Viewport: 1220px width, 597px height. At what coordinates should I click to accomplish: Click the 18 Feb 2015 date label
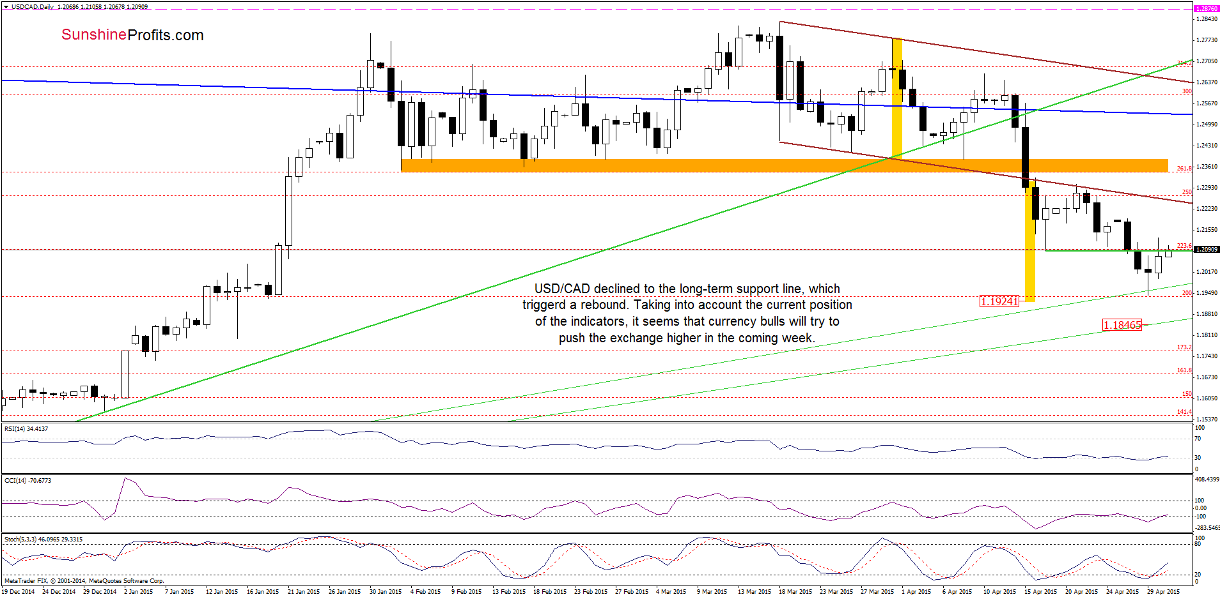tap(550, 592)
